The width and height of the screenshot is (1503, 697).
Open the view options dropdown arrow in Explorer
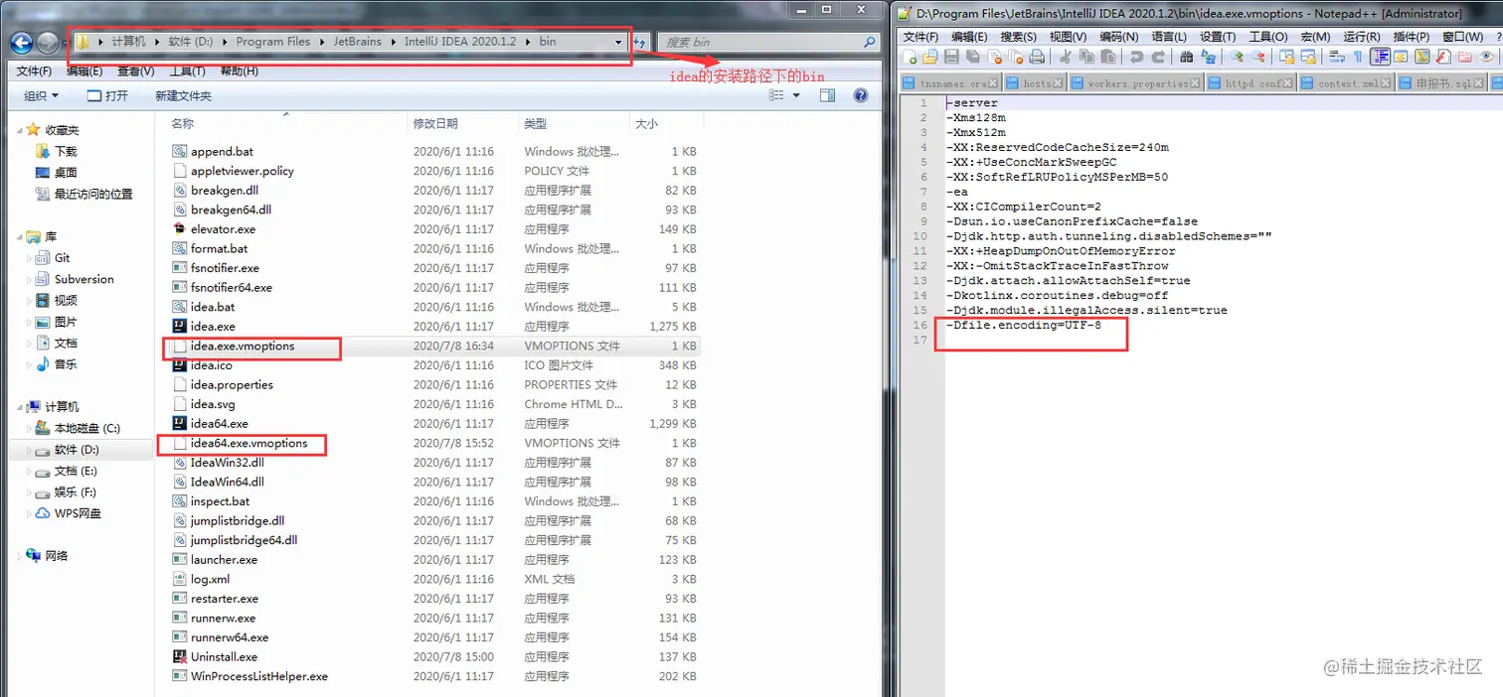(x=796, y=95)
